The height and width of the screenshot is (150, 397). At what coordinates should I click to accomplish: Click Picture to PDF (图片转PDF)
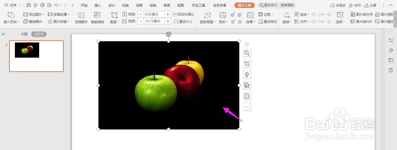tap(361, 22)
